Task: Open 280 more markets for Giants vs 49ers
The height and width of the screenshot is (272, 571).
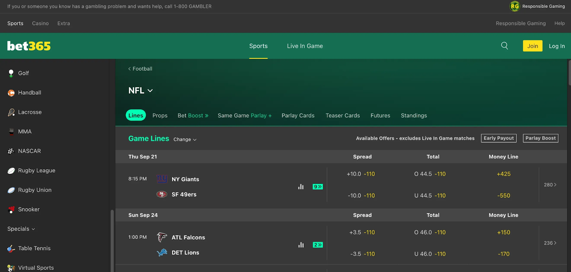Action: (x=550, y=185)
